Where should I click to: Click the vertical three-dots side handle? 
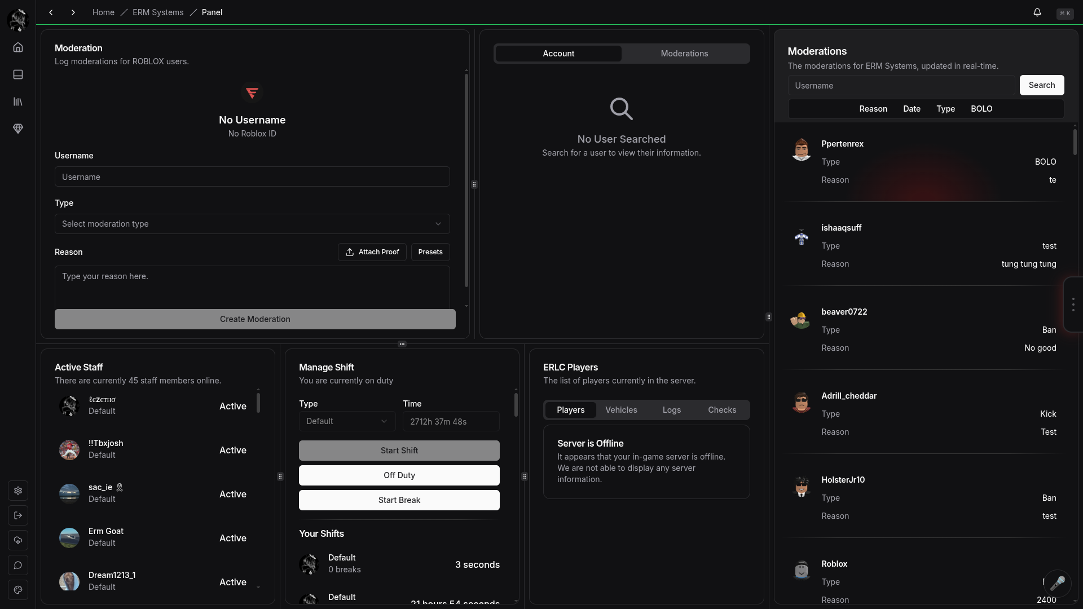tap(1073, 304)
